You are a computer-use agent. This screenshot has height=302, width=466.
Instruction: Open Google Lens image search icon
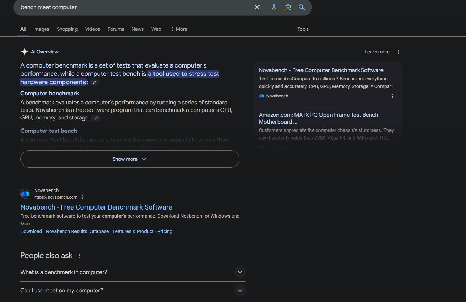coord(288,7)
